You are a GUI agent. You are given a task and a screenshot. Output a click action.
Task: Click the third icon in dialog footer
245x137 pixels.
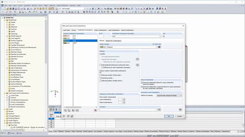(x=72, y=116)
